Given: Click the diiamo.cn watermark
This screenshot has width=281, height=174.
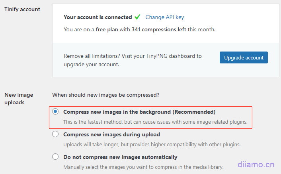Looking at the screenshot, I should click(x=256, y=164).
